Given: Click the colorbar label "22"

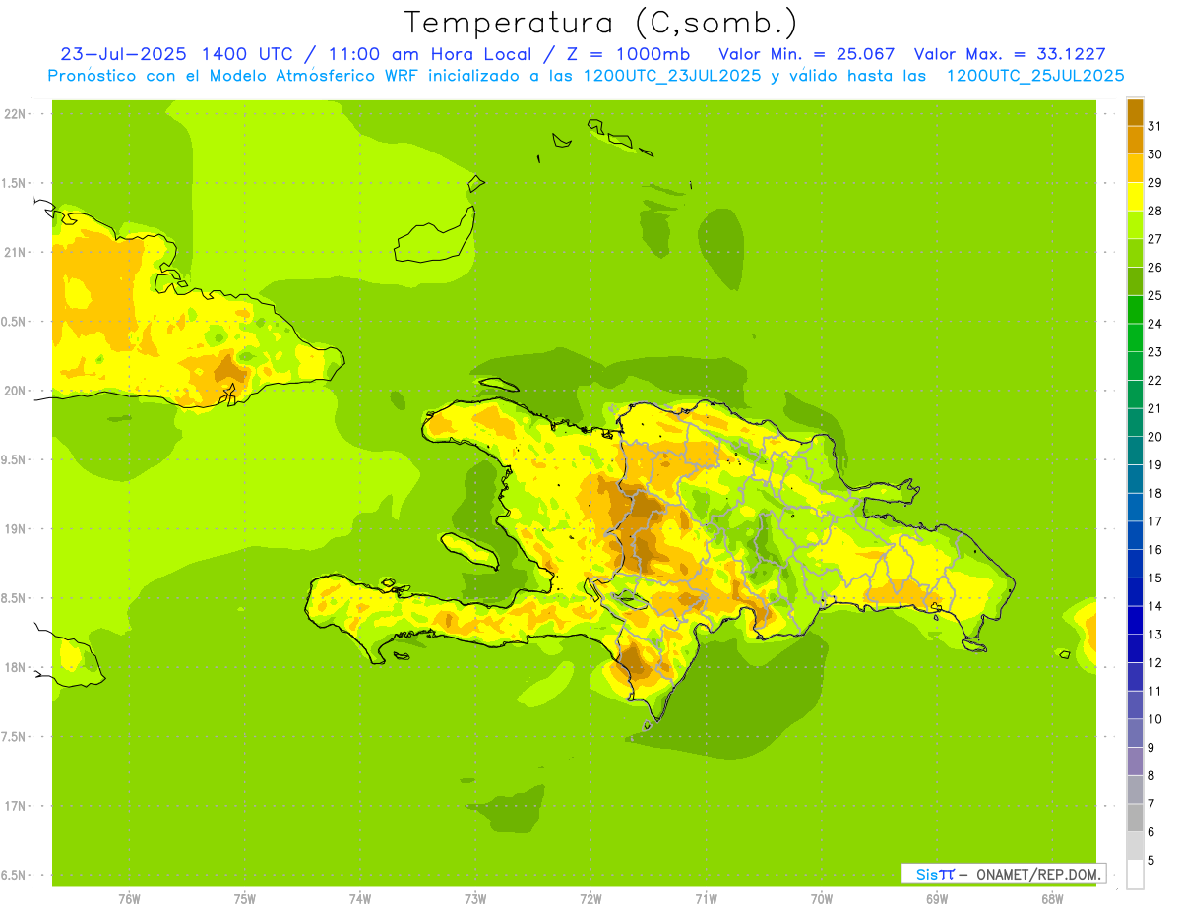Looking at the screenshot, I should point(1155,380).
